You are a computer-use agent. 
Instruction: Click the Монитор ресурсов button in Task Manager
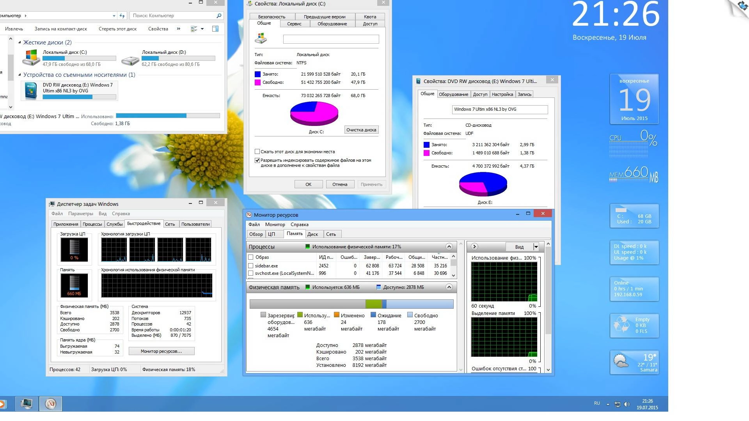(x=161, y=351)
